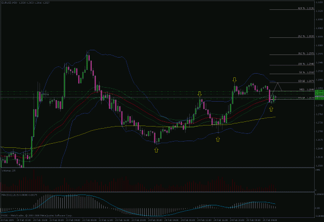Image resolution: width=324 pixels, height=222 pixels.
Task: Click the 20 Feb 2009 date label
Action: point(7,220)
